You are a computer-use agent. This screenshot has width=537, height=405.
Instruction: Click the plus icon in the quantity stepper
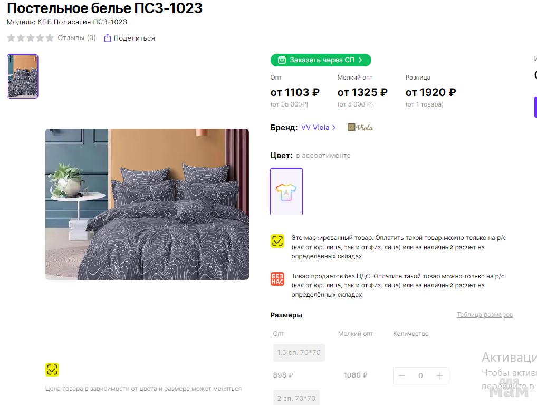click(439, 375)
